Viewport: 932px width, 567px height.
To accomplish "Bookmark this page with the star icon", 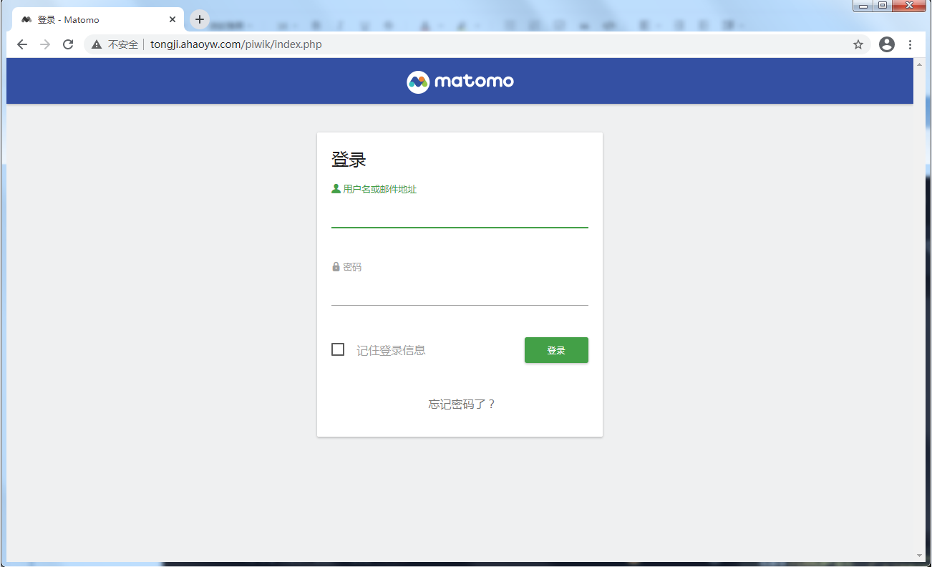I will (x=858, y=44).
